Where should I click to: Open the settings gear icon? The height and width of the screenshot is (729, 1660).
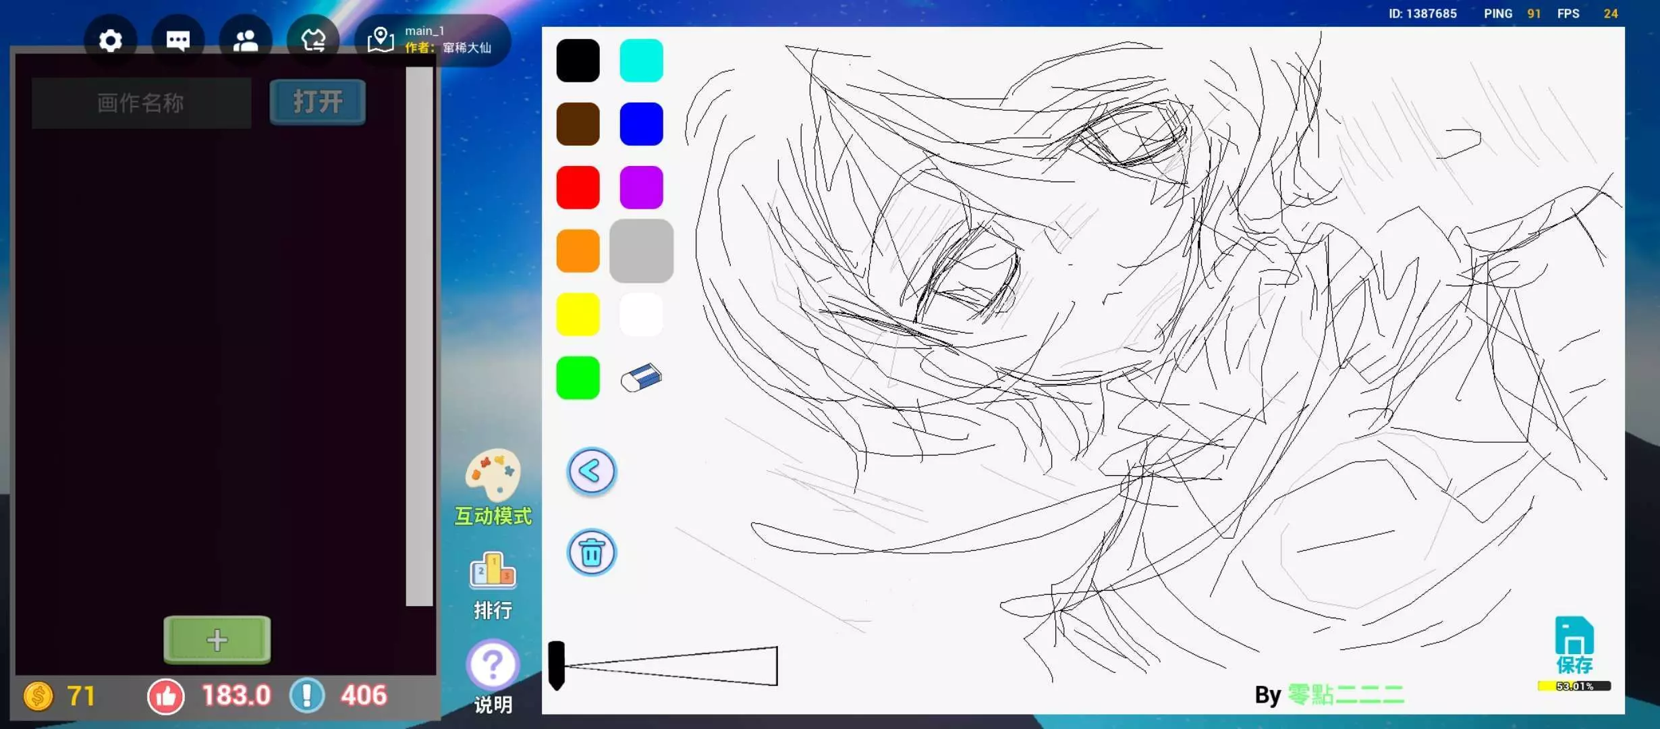click(x=111, y=41)
